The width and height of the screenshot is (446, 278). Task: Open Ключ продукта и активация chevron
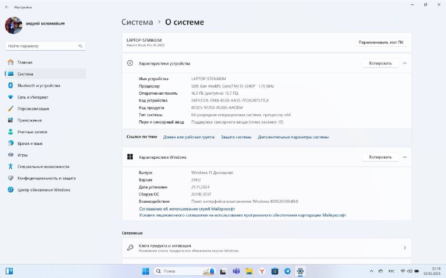click(x=405, y=248)
